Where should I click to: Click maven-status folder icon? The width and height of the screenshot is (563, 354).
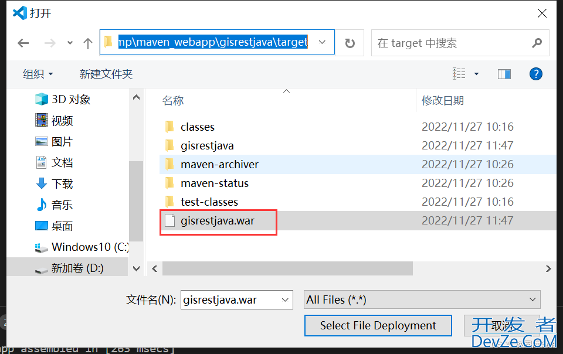click(169, 183)
